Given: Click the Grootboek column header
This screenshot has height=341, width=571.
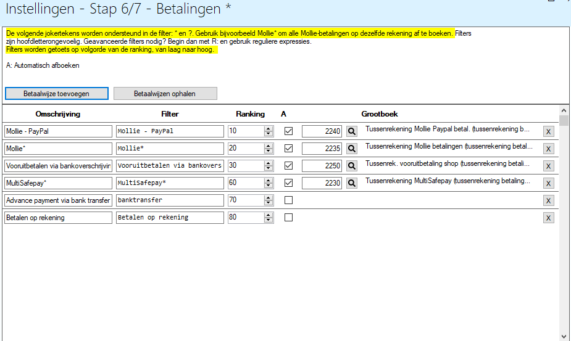Looking at the screenshot, I should pyautogui.click(x=380, y=114).
